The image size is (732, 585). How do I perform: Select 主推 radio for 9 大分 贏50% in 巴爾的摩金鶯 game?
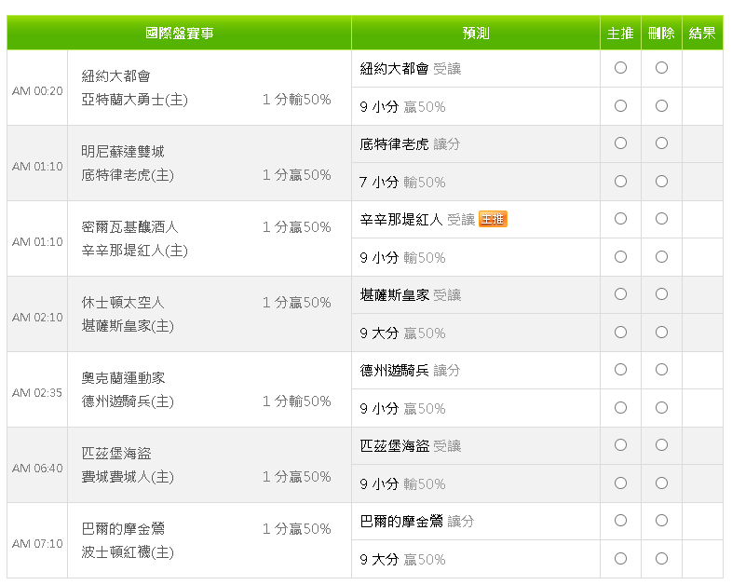point(620,559)
